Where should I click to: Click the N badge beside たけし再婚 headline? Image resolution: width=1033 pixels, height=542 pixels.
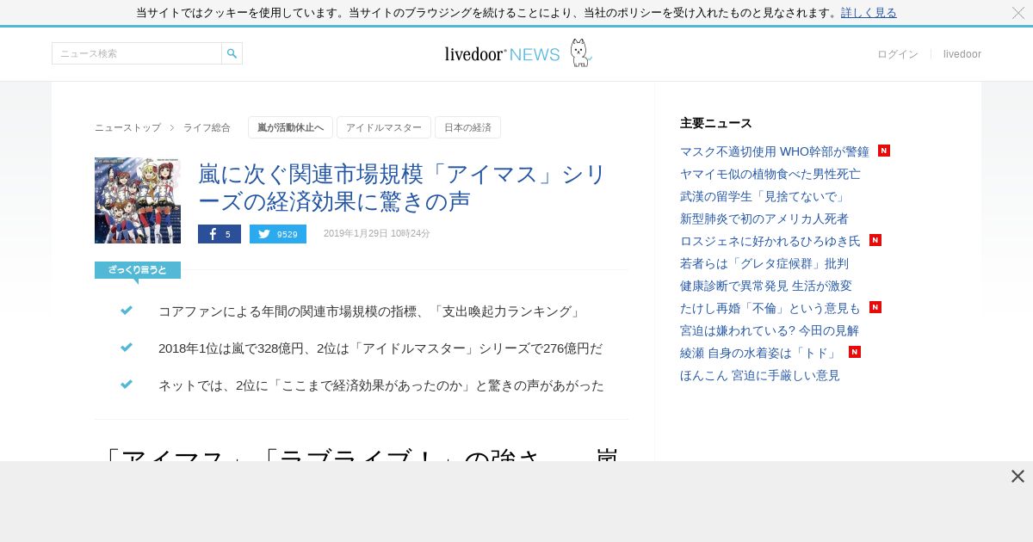coord(875,307)
